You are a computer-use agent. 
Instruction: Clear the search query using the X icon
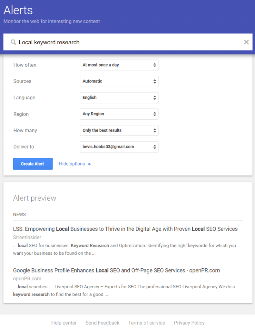tap(246, 42)
